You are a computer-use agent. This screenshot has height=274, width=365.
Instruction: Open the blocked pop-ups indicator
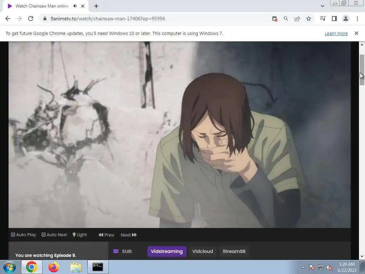[x=275, y=19]
